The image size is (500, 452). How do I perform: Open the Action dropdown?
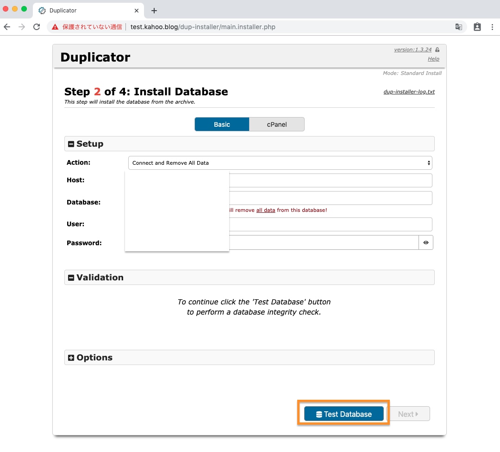(x=280, y=163)
